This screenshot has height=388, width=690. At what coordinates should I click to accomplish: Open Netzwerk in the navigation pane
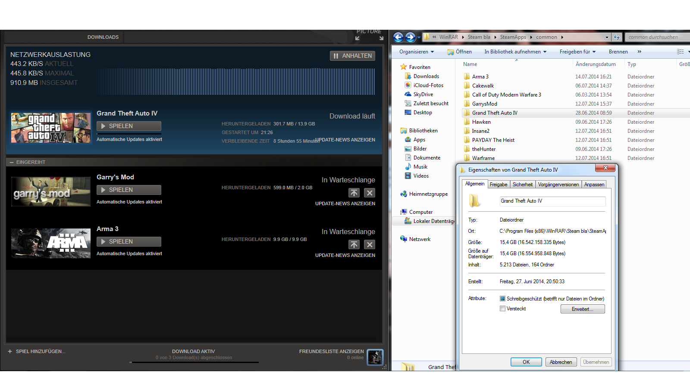pos(419,239)
